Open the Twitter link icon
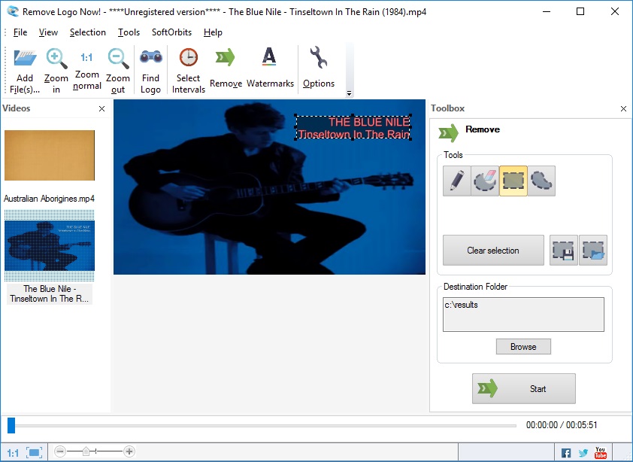This screenshot has height=462, width=633. point(583,453)
